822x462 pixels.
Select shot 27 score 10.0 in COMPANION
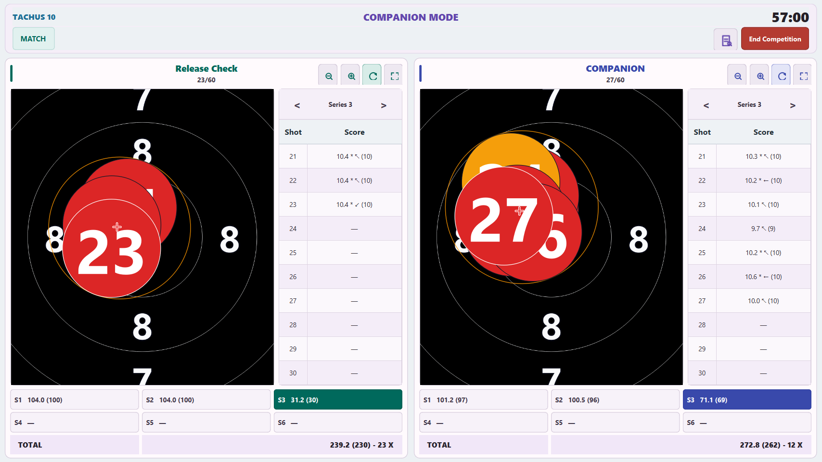pyautogui.click(x=763, y=301)
